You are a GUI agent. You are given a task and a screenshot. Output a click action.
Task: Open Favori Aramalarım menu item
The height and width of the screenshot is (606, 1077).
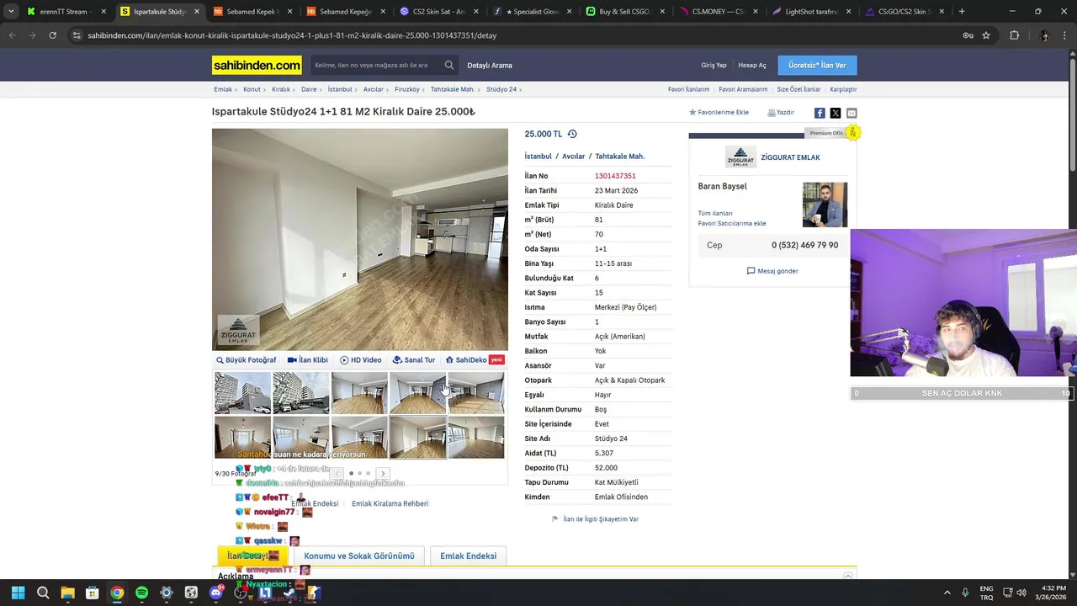click(743, 89)
